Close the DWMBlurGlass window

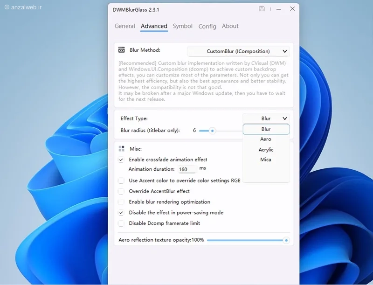click(x=292, y=9)
